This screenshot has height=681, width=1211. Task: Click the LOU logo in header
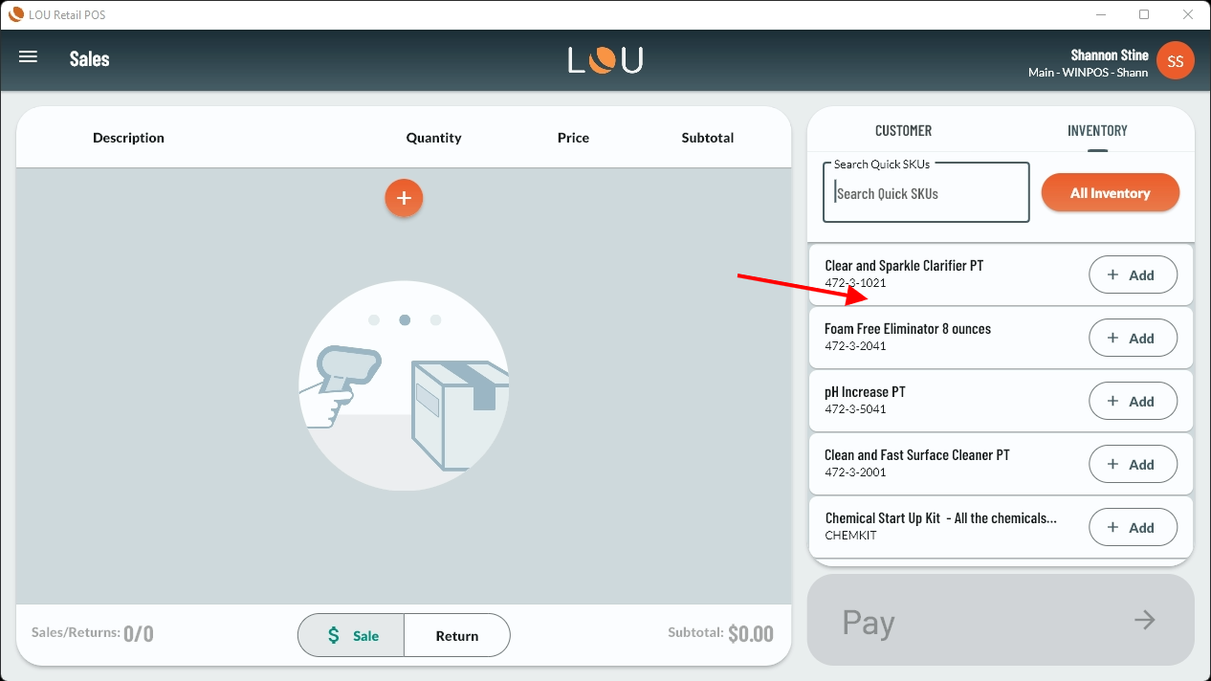pyautogui.click(x=605, y=60)
